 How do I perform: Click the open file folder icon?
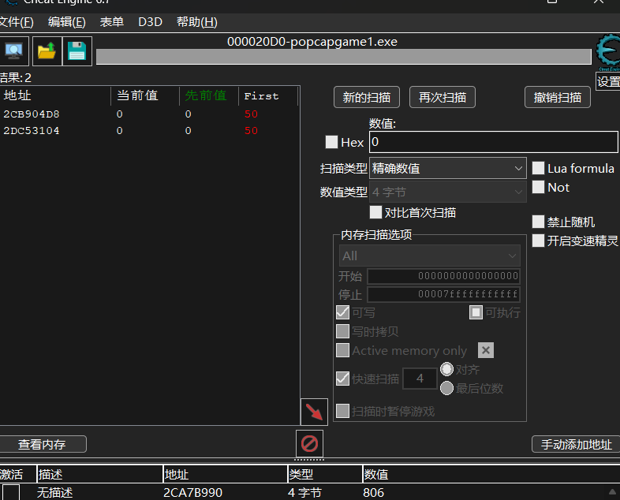[x=47, y=51]
